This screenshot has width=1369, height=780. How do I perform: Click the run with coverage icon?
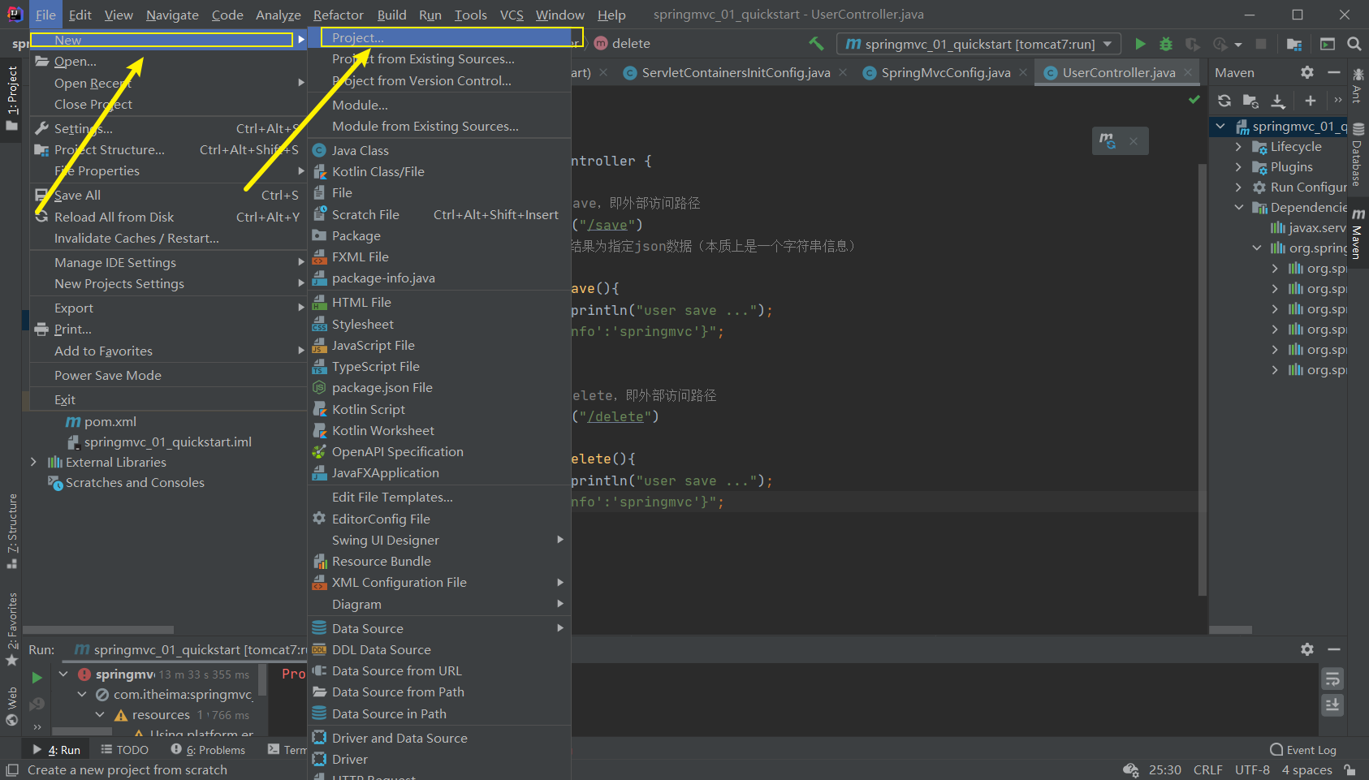[1192, 44]
